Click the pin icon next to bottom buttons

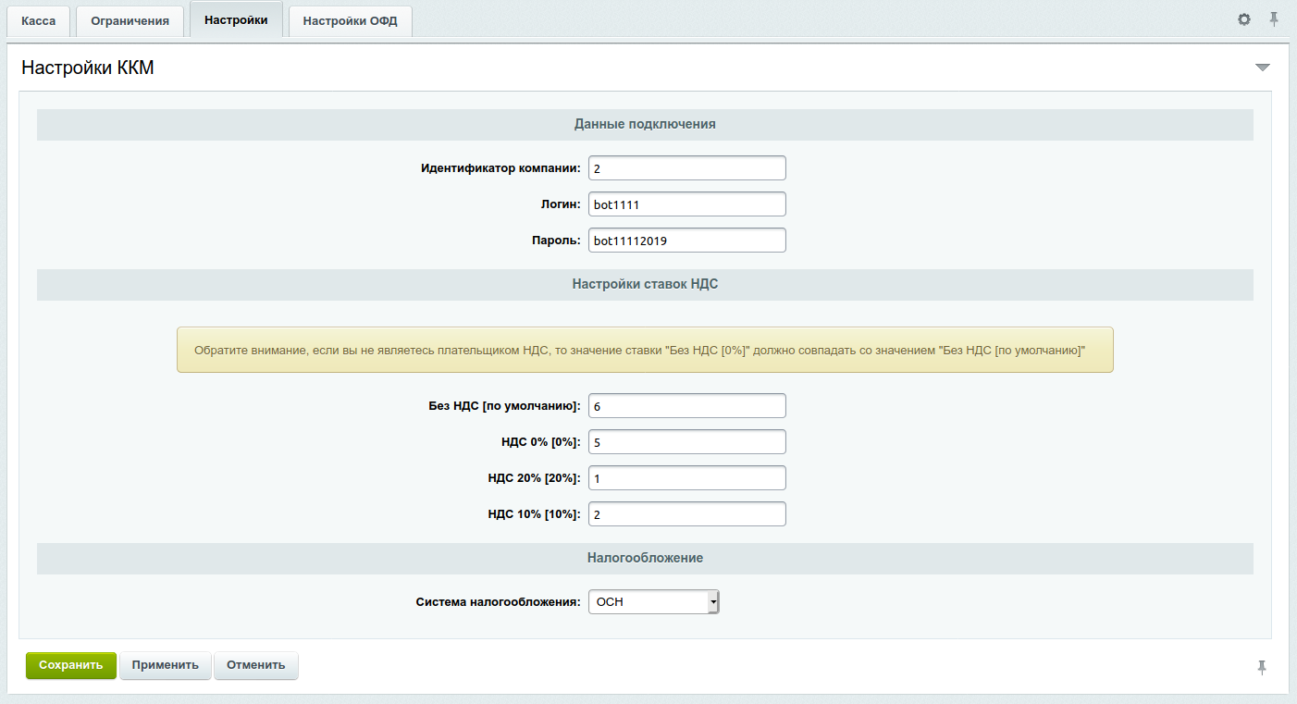click(1261, 667)
